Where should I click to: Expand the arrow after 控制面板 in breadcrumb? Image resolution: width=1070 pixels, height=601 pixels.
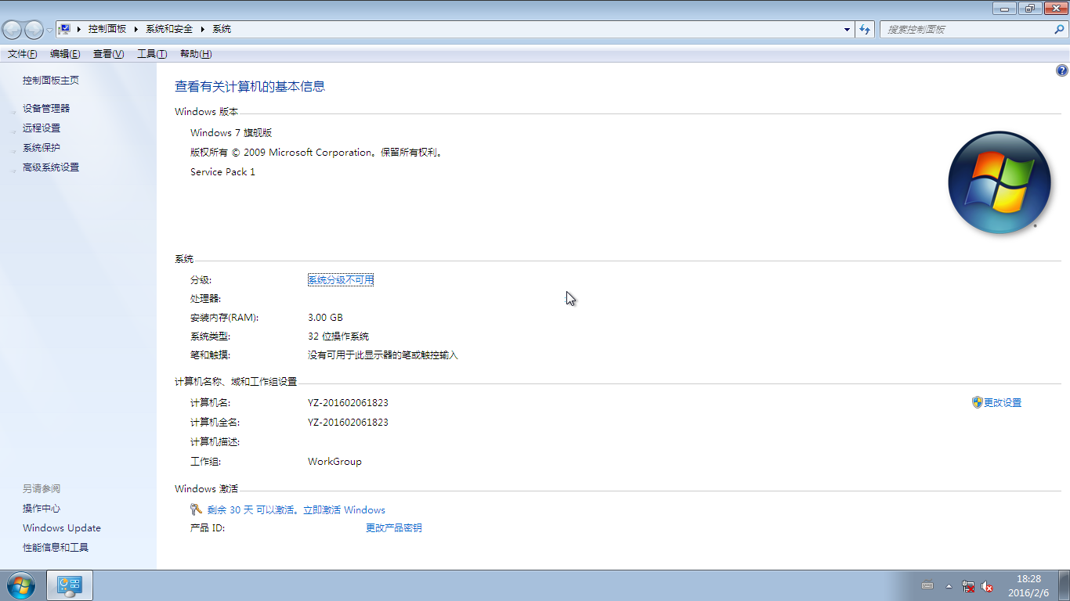[x=136, y=29]
